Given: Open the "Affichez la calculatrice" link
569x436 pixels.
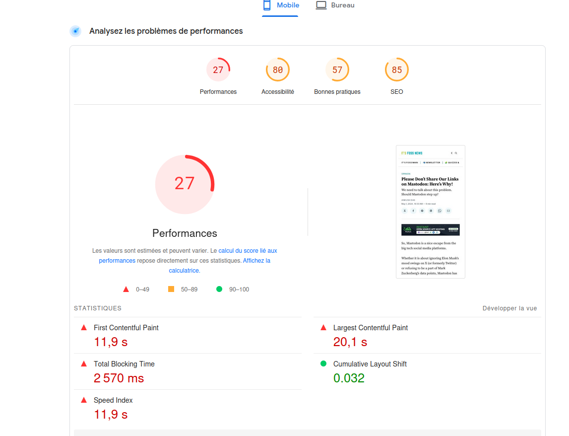Looking at the screenshot, I should (x=256, y=261).
